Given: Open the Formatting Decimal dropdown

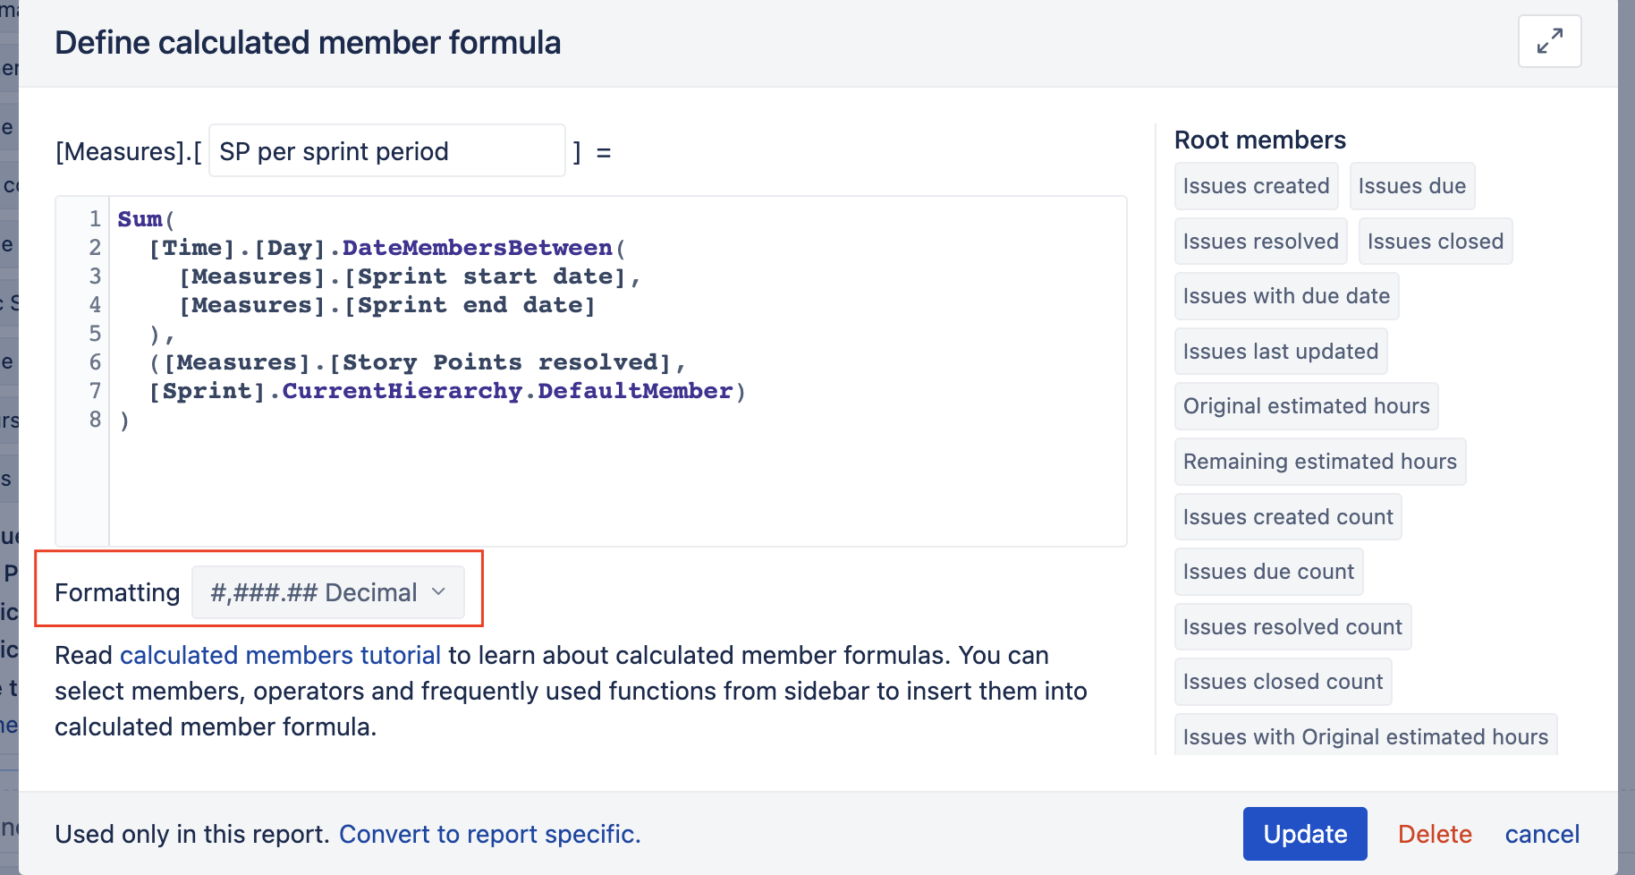Looking at the screenshot, I should coord(328,592).
